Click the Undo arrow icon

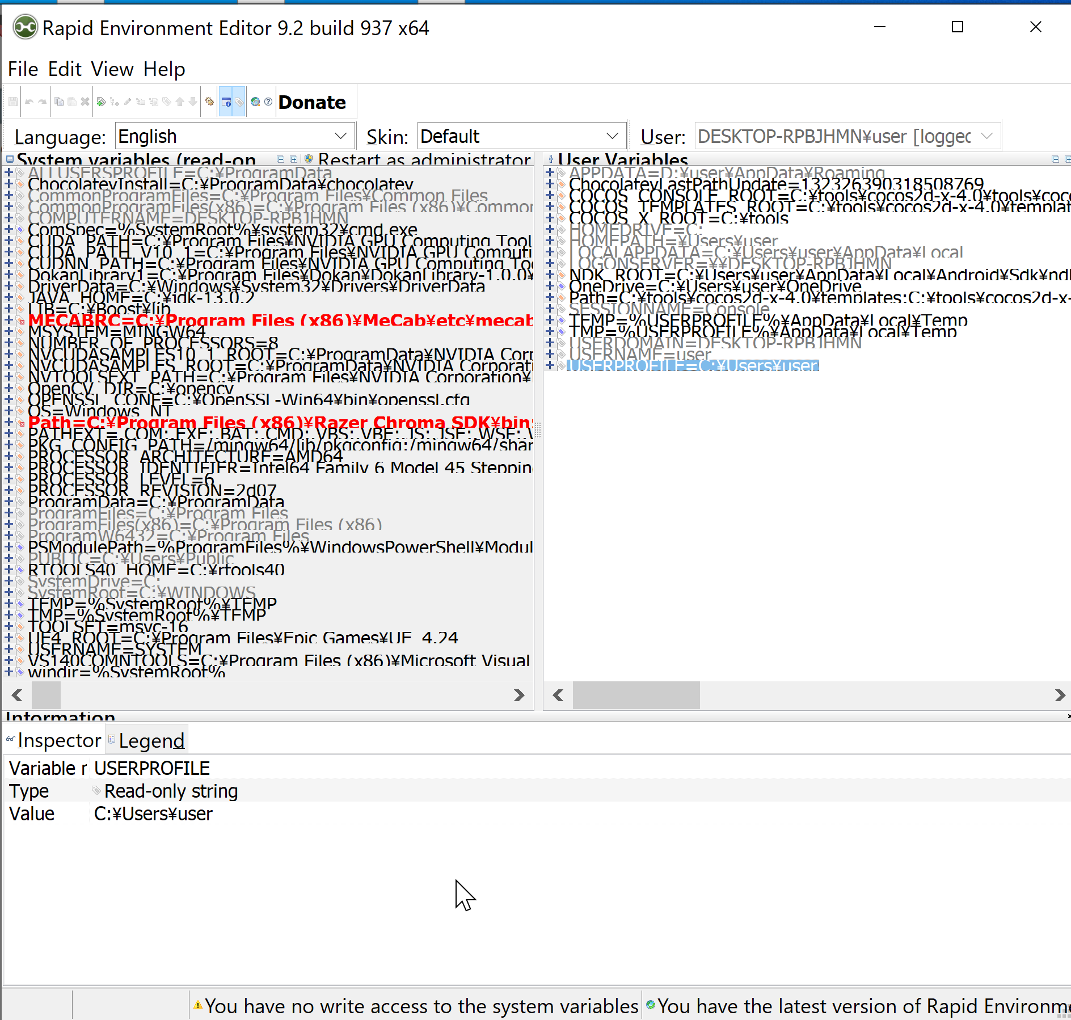(x=29, y=102)
